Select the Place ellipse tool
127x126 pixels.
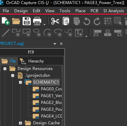(37, 33)
